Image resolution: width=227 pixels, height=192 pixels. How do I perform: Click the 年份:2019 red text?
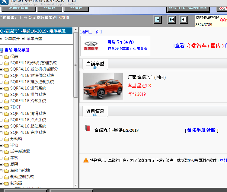[137, 94]
